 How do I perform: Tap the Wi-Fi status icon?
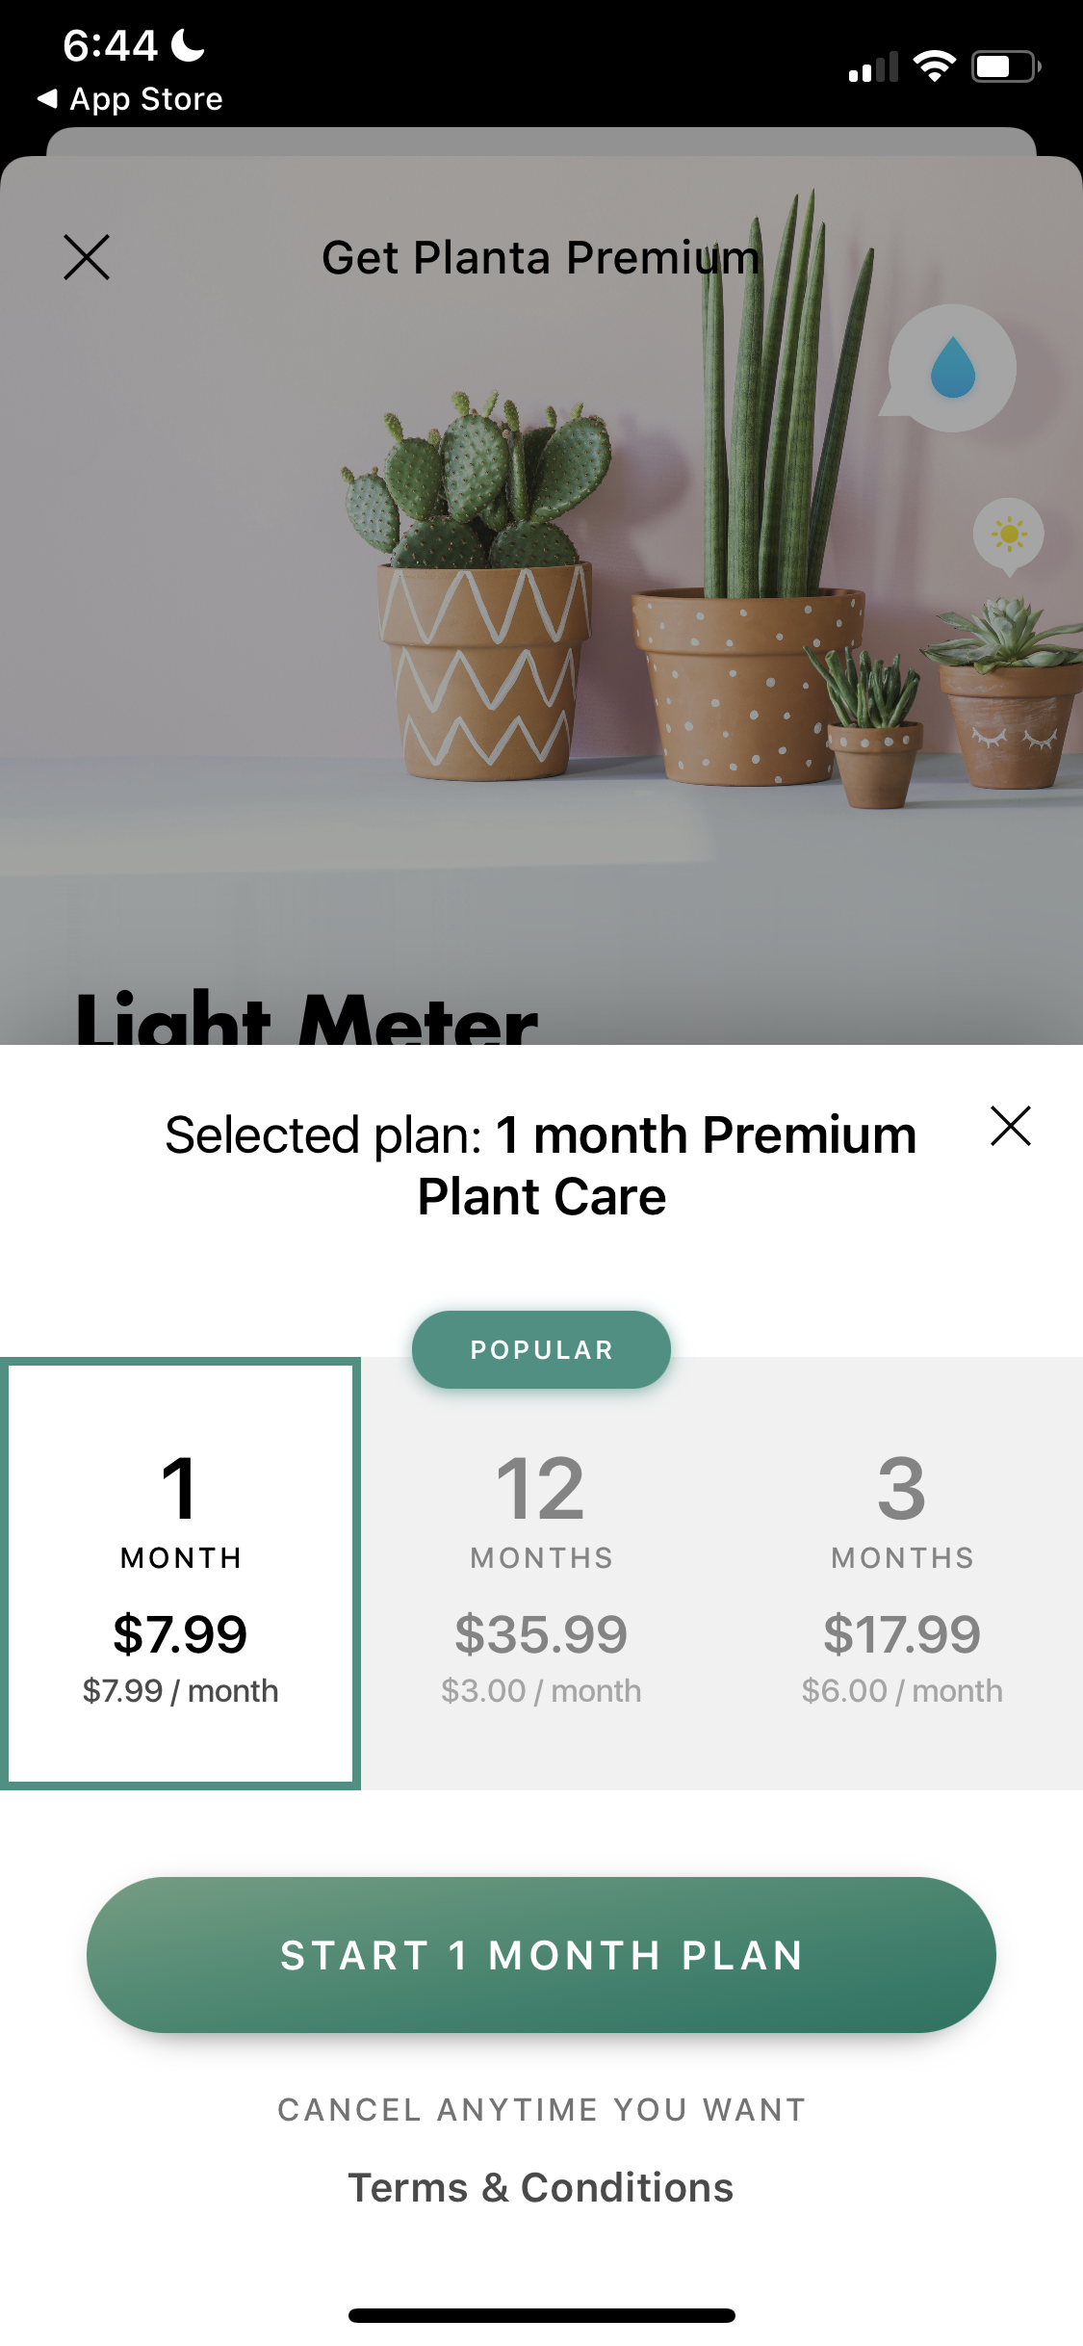[x=933, y=66]
